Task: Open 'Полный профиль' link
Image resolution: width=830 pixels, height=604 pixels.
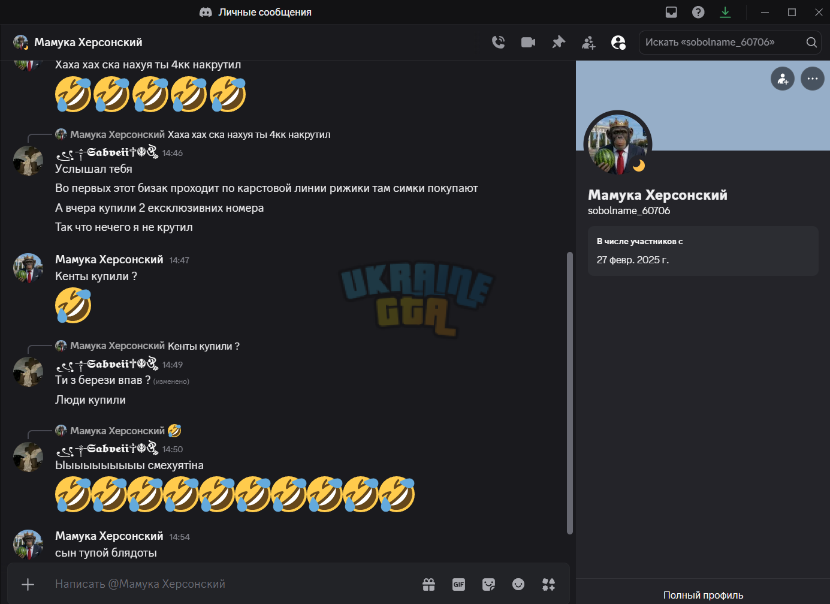Action: 703,595
